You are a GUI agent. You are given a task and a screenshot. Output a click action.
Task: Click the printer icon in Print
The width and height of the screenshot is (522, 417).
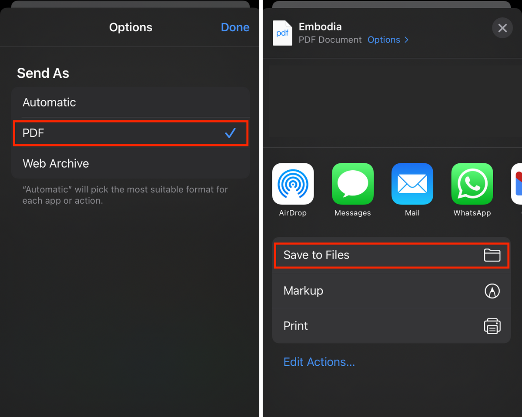click(x=492, y=326)
